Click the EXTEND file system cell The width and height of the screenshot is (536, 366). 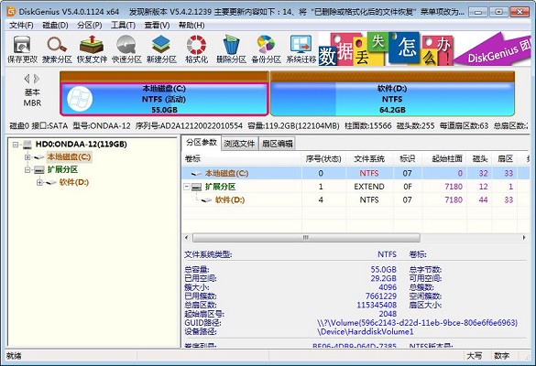click(369, 187)
